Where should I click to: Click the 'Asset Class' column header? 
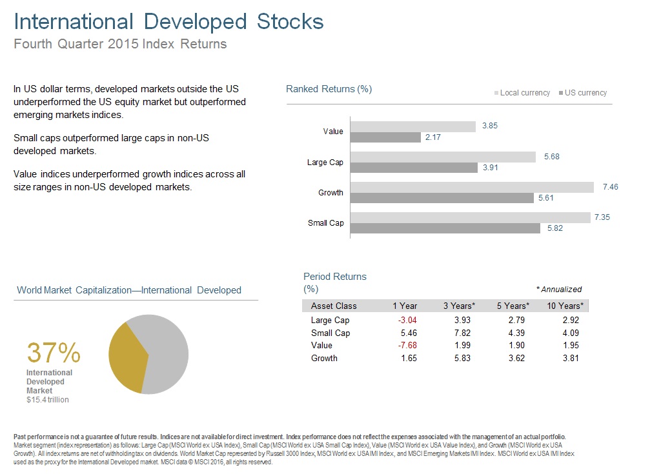coord(334,306)
